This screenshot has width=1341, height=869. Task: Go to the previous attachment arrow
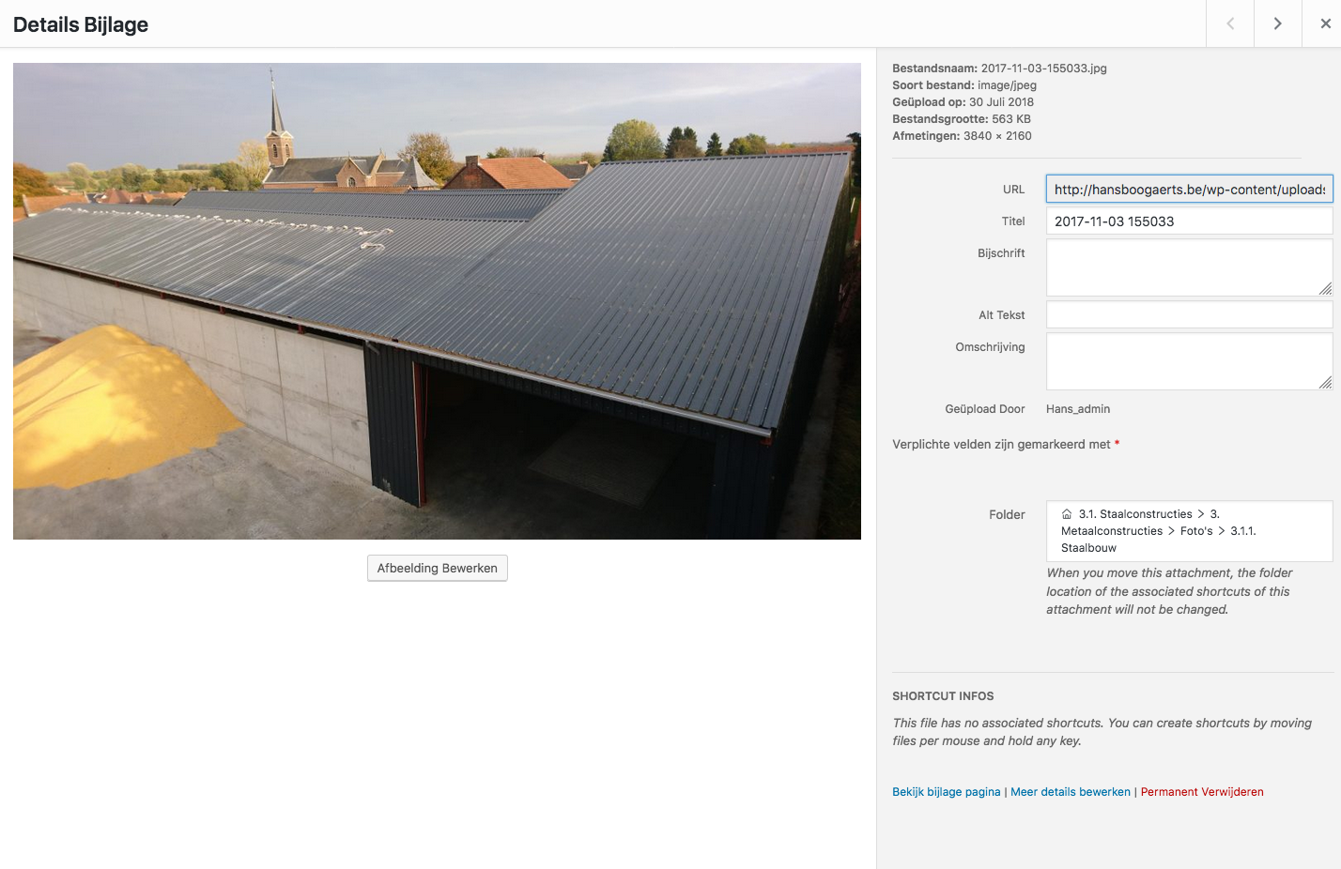pyautogui.click(x=1230, y=23)
